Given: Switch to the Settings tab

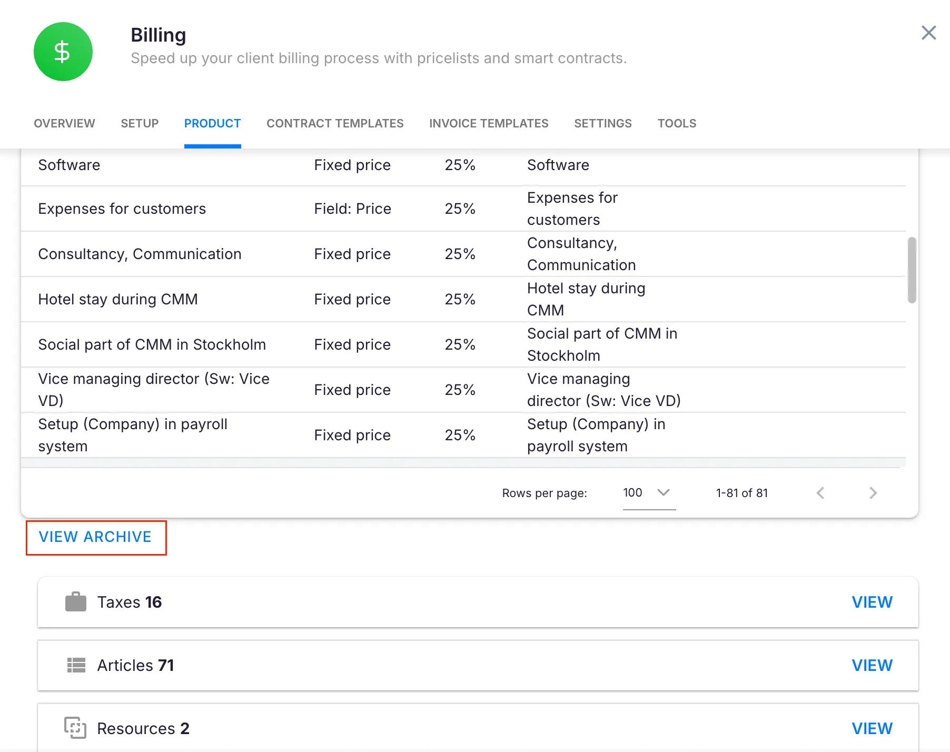Looking at the screenshot, I should pyautogui.click(x=602, y=123).
